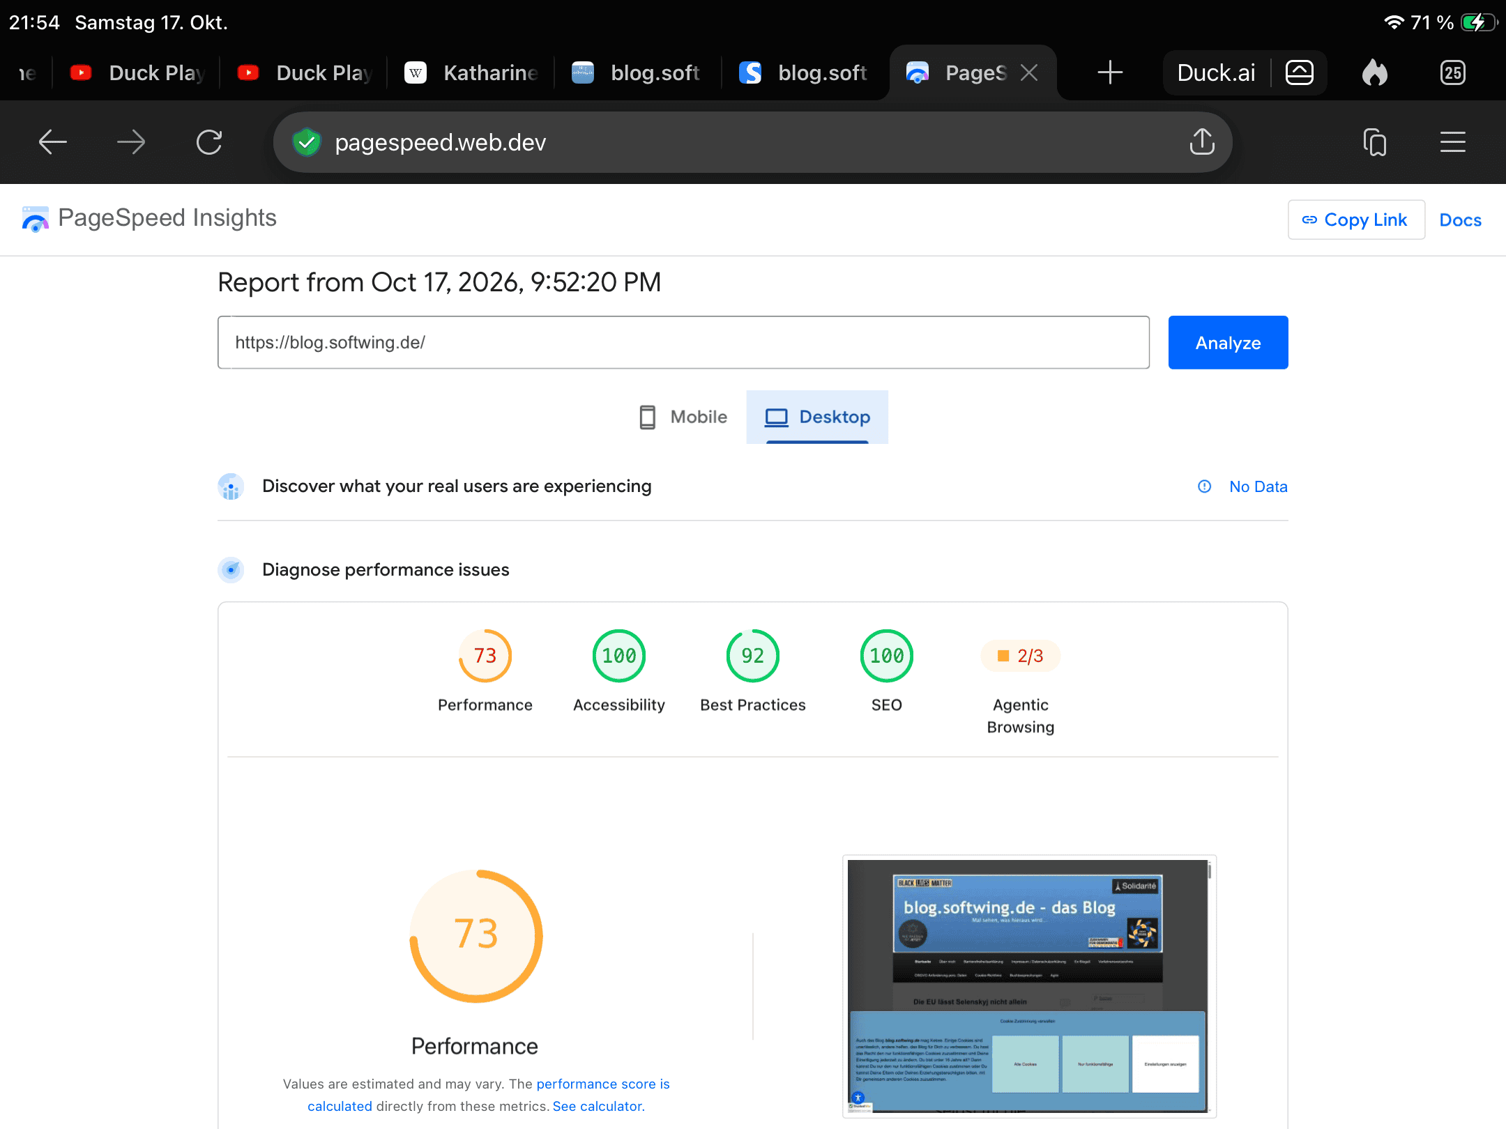
Task: Click the Duck.ai chat button
Action: click(1216, 72)
